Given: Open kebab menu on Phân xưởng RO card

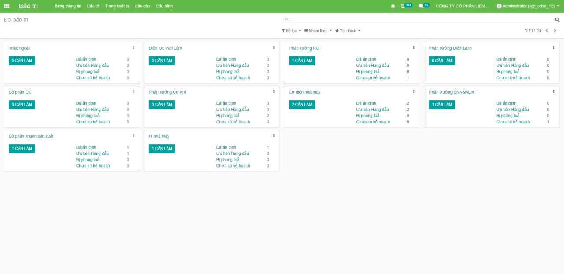Looking at the screenshot, I should click(x=414, y=47).
